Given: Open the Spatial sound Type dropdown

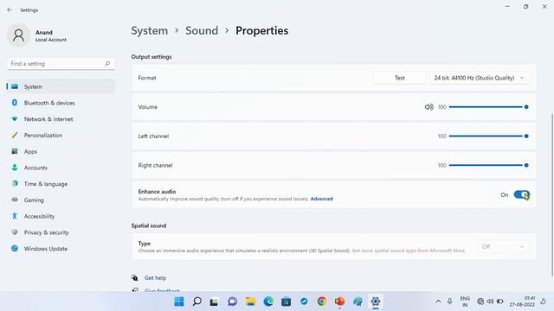Looking at the screenshot, I should 503,246.
